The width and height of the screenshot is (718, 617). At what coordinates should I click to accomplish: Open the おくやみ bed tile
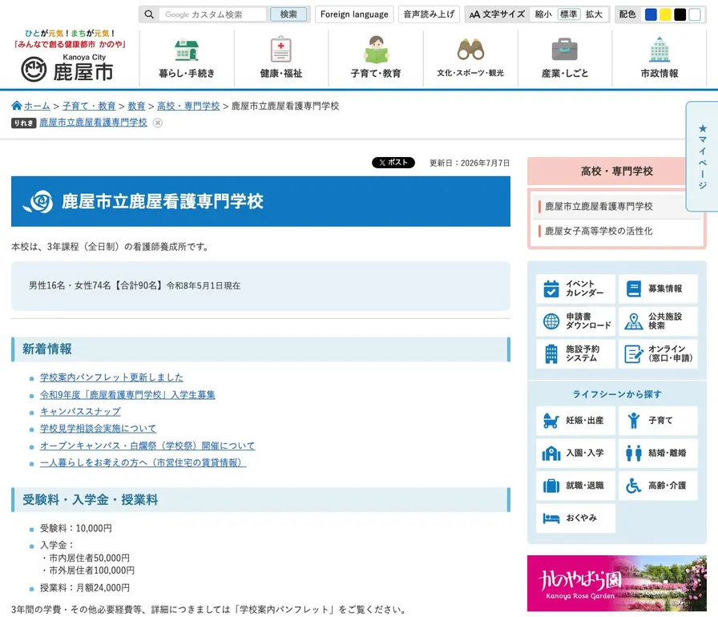[575, 518]
